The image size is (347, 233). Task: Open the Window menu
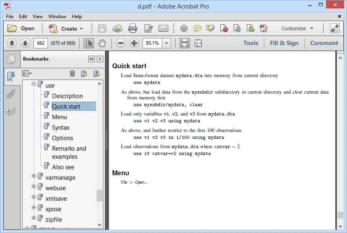click(57, 17)
